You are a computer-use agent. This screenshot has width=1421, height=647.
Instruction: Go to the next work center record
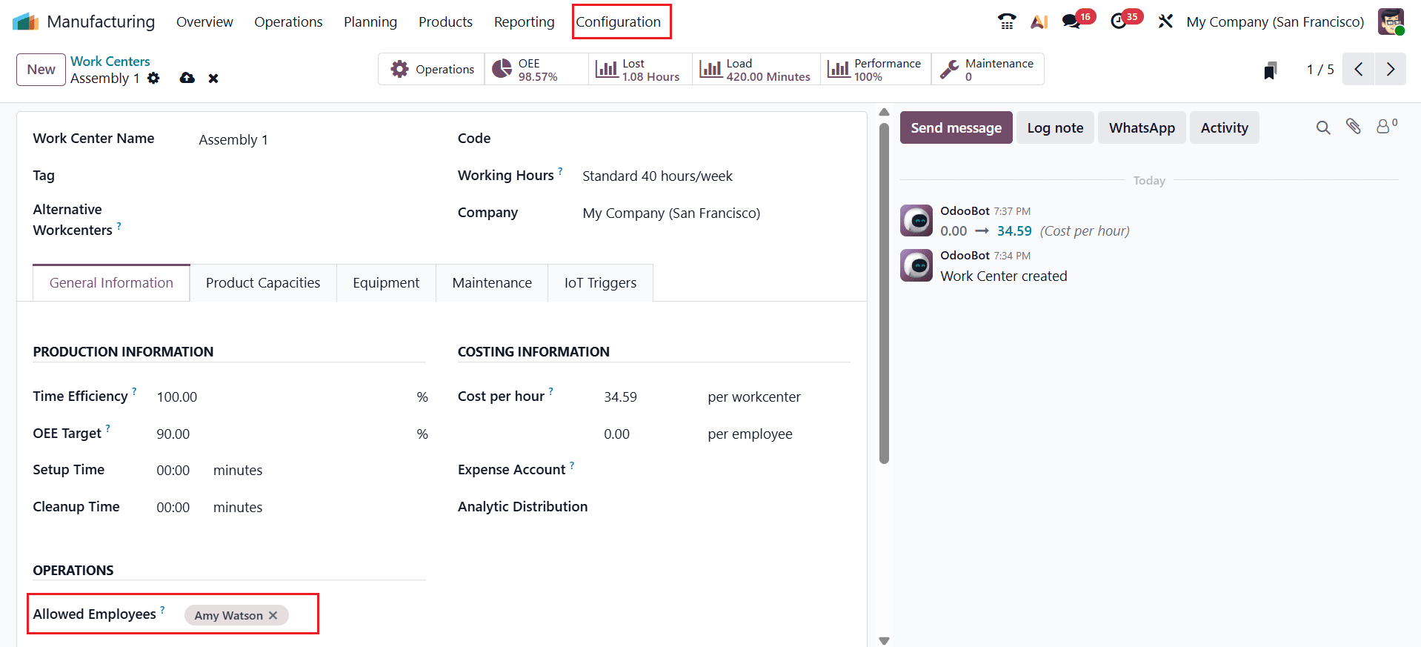coord(1391,69)
